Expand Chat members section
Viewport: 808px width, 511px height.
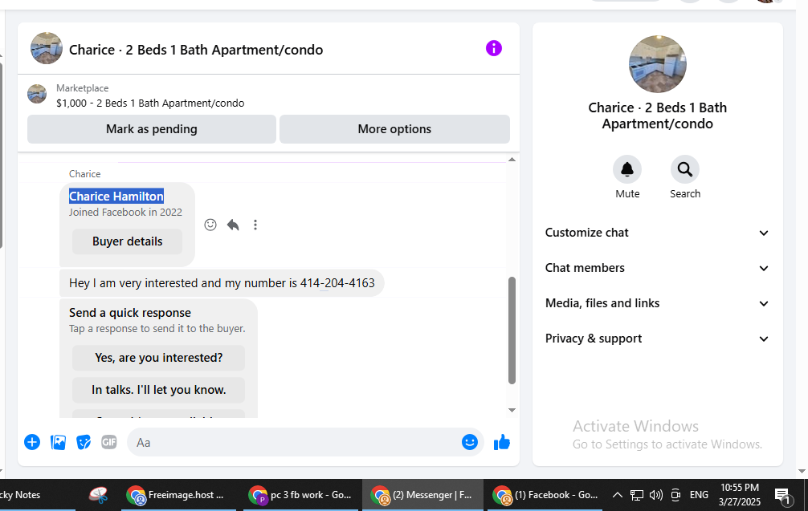(x=657, y=268)
